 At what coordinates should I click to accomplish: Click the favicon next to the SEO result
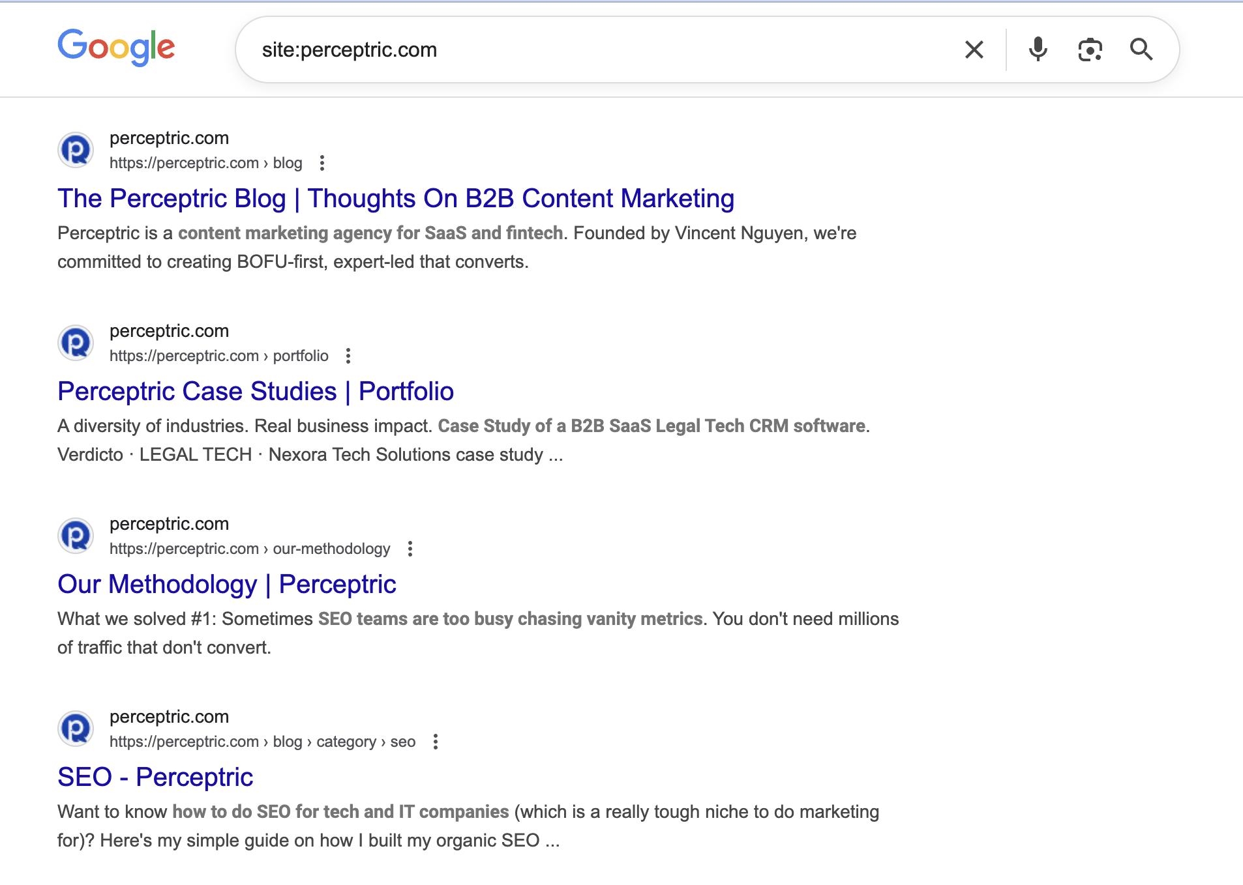coord(76,729)
